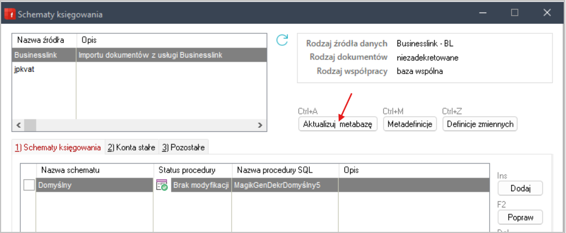Select the Domyślny schema name cell
Image resolution: width=566 pixels, height=233 pixels.
coord(94,185)
